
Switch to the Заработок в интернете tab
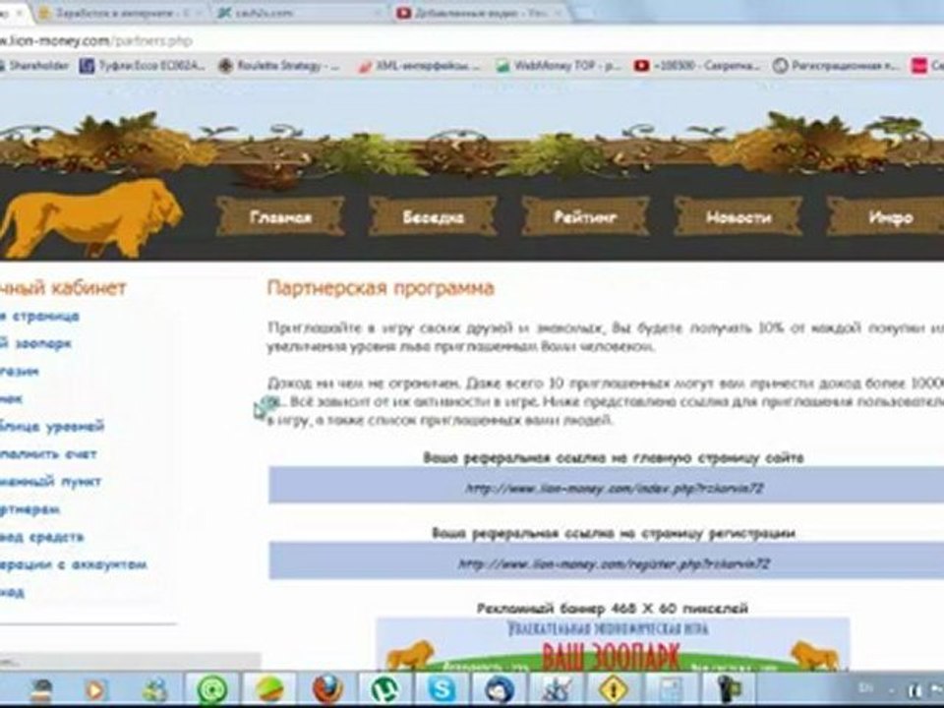tap(120, 12)
